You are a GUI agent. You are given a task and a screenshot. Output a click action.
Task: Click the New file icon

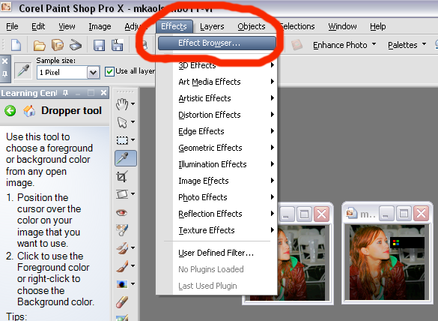[x=16, y=45]
